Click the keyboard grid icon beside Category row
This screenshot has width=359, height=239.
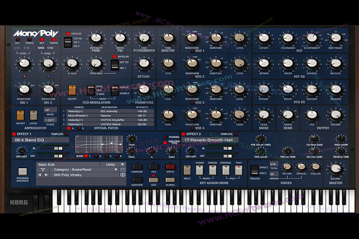click(123, 170)
